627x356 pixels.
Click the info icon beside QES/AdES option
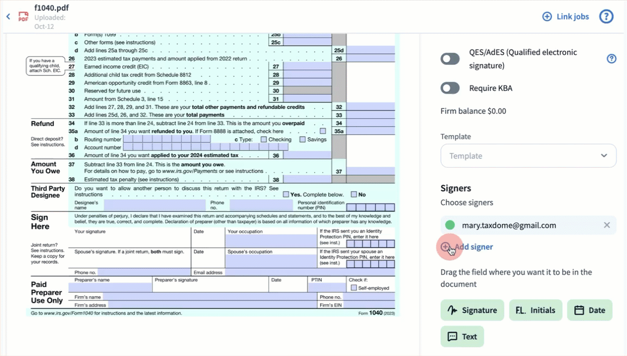[x=611, y=59]
